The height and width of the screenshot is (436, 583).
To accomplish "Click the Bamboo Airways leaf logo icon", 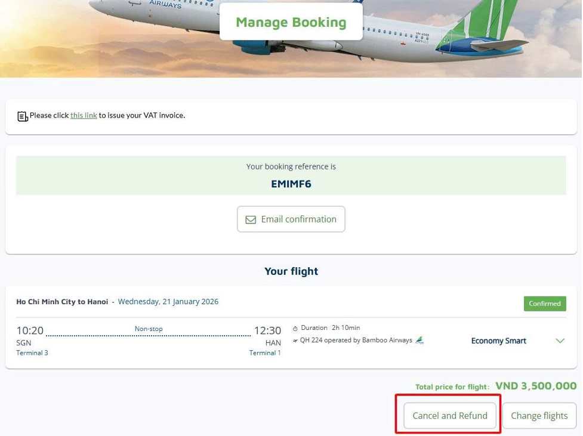I will pos(419,340).
